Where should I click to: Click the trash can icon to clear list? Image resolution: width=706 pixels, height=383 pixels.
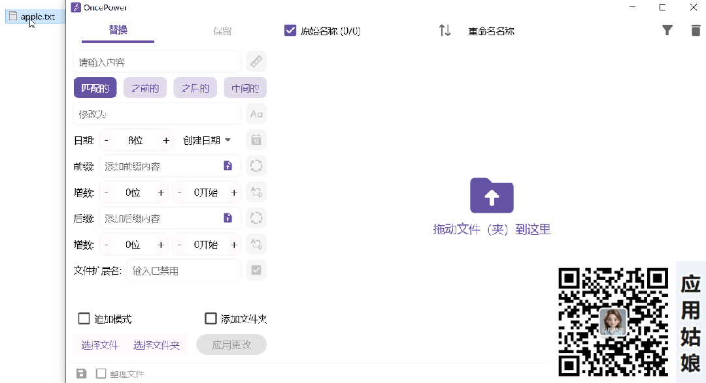[696, 30]
